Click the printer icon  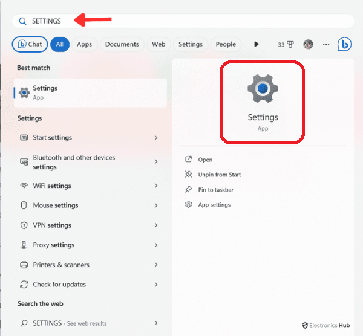point(24,265)
